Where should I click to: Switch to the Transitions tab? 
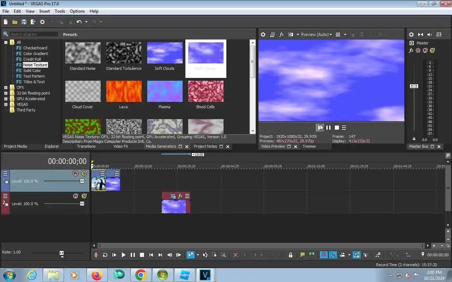click(x=86, y=146)
